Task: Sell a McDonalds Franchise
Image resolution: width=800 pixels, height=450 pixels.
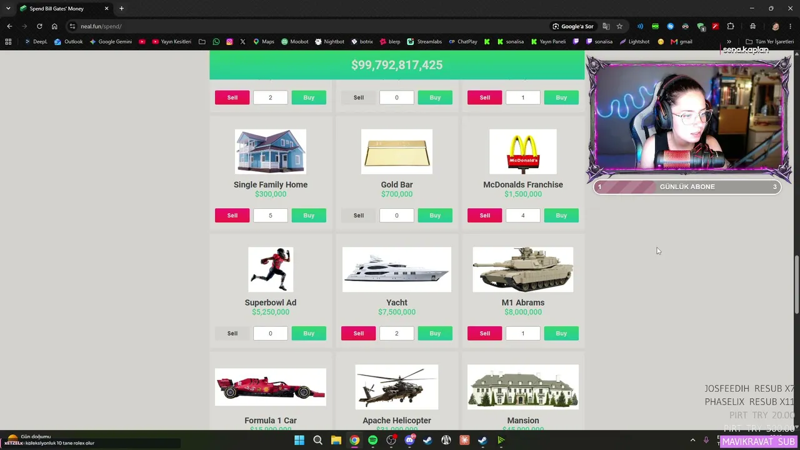Action: coord(485,216)
